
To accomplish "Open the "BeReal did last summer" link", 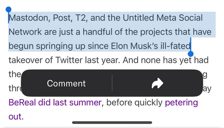I will pos(55,103).
